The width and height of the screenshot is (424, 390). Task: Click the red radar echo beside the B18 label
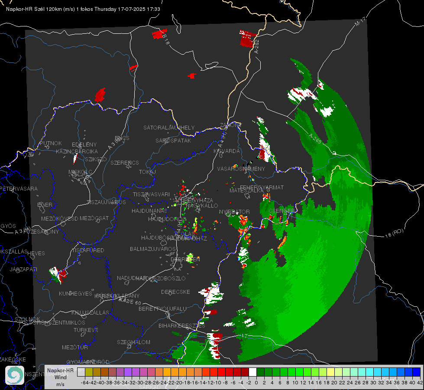(x=159, y=34)
